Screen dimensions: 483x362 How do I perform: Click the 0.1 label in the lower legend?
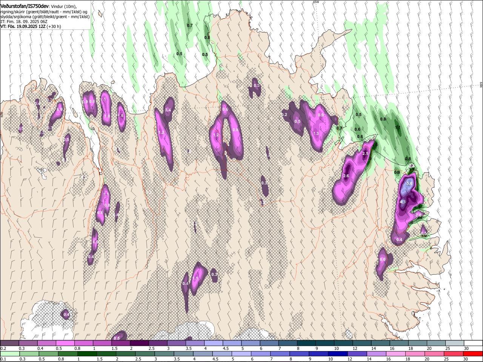(x=3, y=359)
